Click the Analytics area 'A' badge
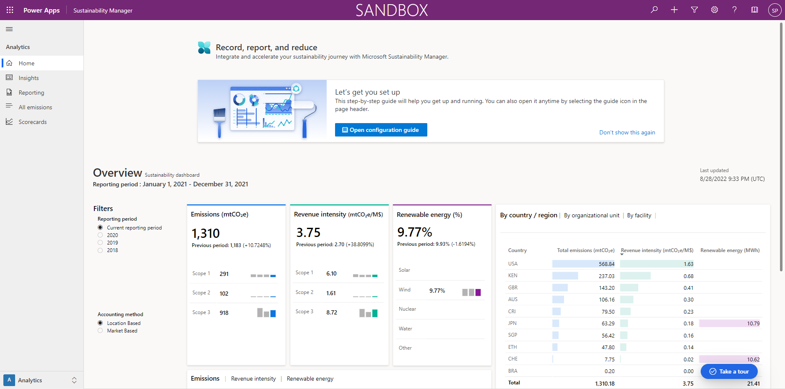 click(9, 380)
